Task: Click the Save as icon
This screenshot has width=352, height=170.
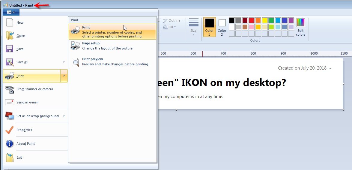Action: pos(10,62)
